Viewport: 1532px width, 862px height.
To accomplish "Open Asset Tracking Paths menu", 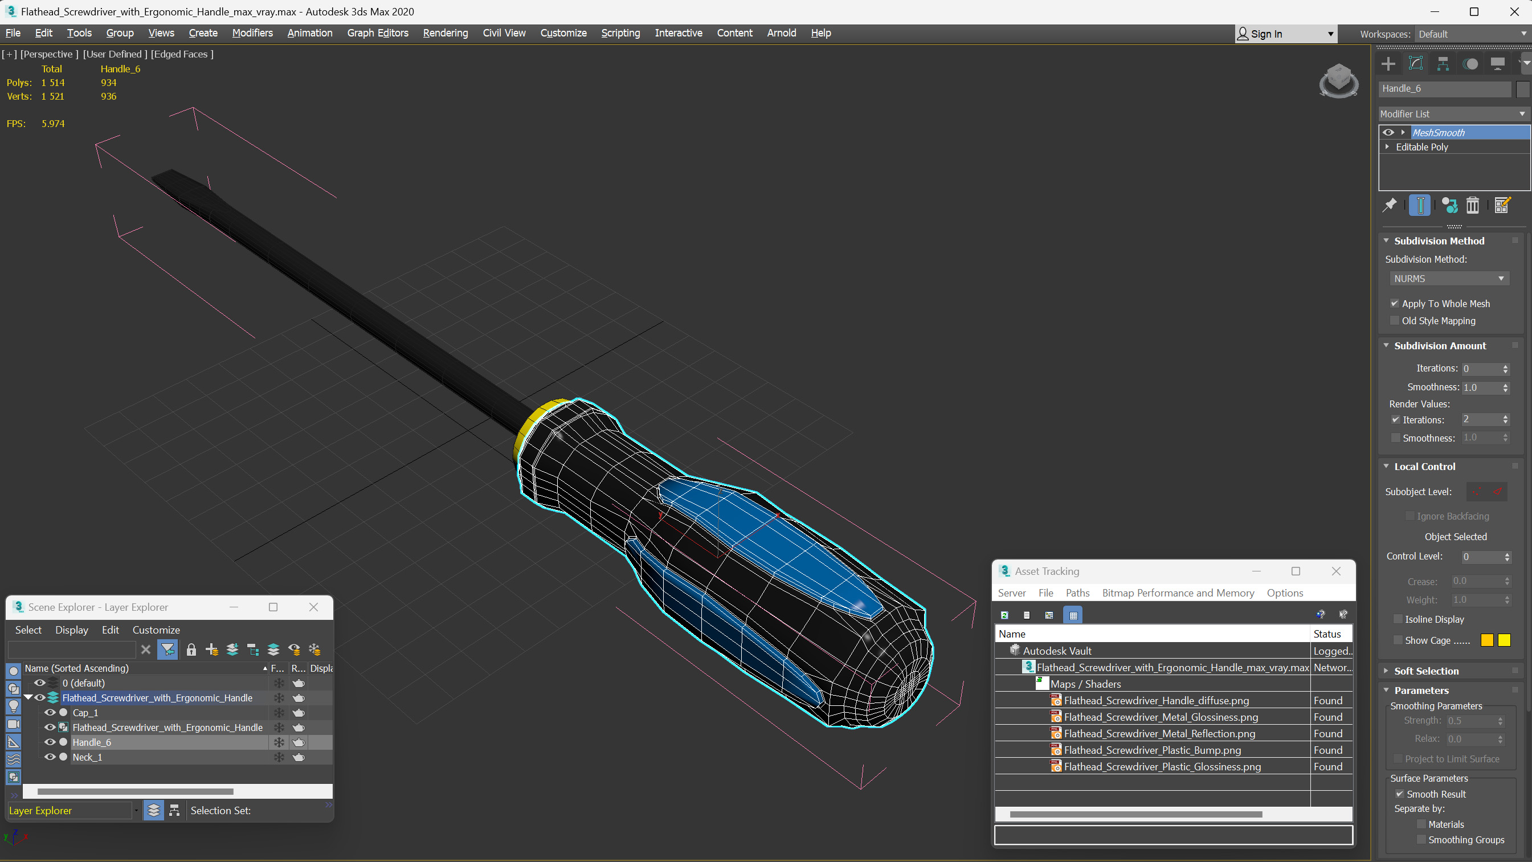I will point(1077,593).
